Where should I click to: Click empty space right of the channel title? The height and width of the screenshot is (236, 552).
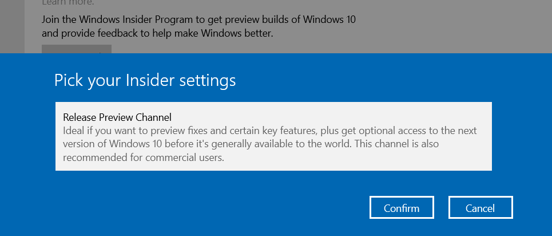tap(343, 117)
